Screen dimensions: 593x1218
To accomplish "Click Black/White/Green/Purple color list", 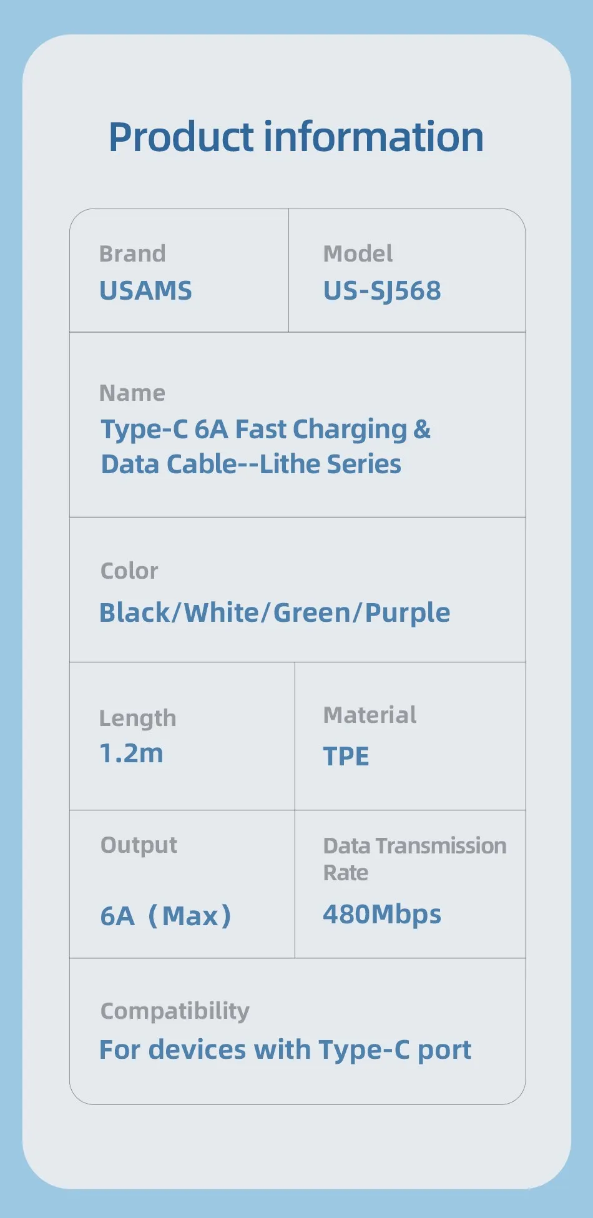I will [275, 613].
